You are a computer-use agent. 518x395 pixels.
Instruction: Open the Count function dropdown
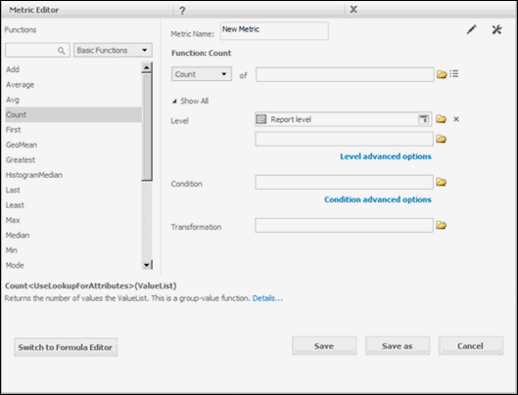pos(201,74)
